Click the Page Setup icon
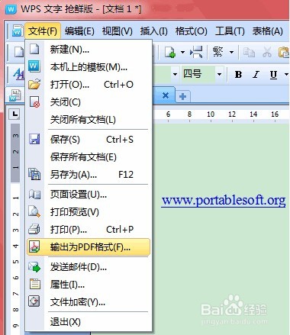Image resolution: width=290 pixels, height=335 pixels. (34, 195)
